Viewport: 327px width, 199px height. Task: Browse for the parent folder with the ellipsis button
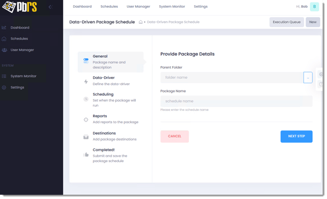point(308,77)
